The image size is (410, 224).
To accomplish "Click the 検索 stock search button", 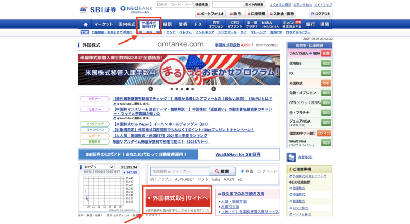I will tap(222, 171).
